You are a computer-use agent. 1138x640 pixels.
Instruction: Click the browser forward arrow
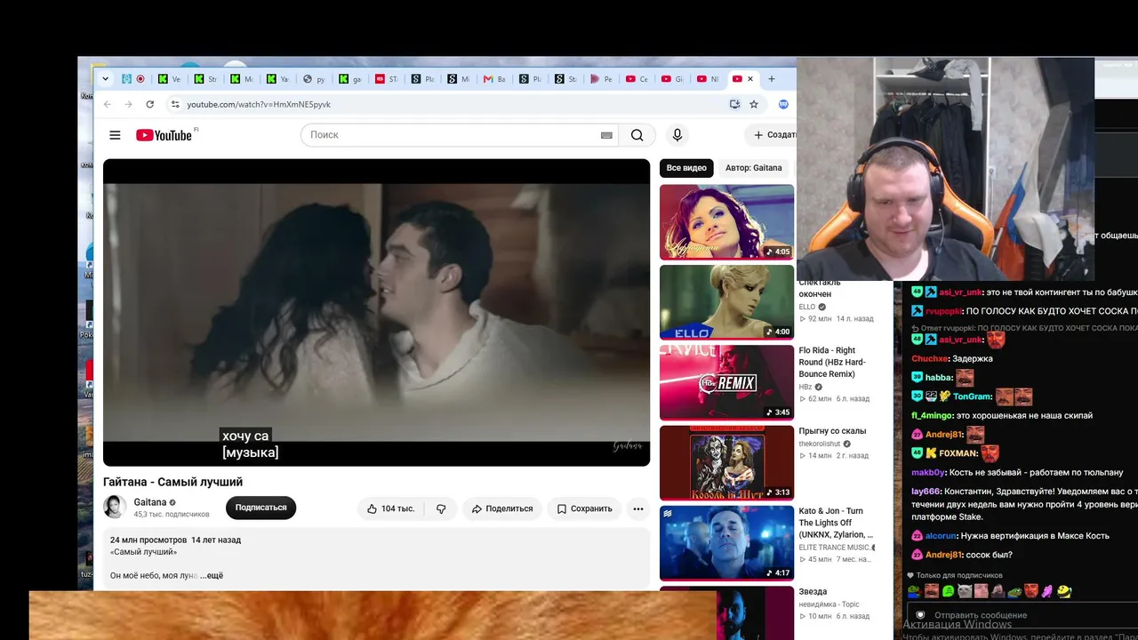(x=128, y=104)
